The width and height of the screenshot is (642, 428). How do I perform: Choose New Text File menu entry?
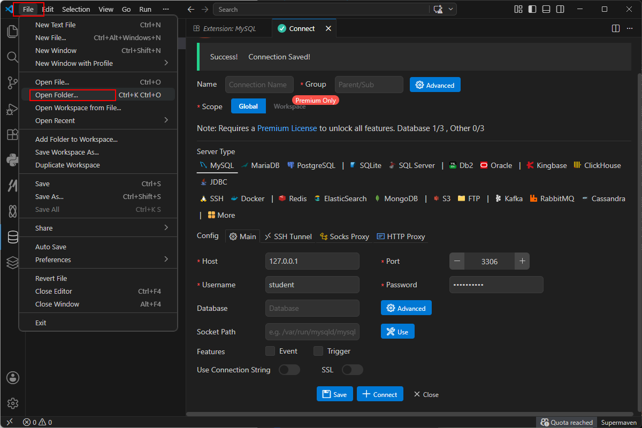click(x=98, y=25)
